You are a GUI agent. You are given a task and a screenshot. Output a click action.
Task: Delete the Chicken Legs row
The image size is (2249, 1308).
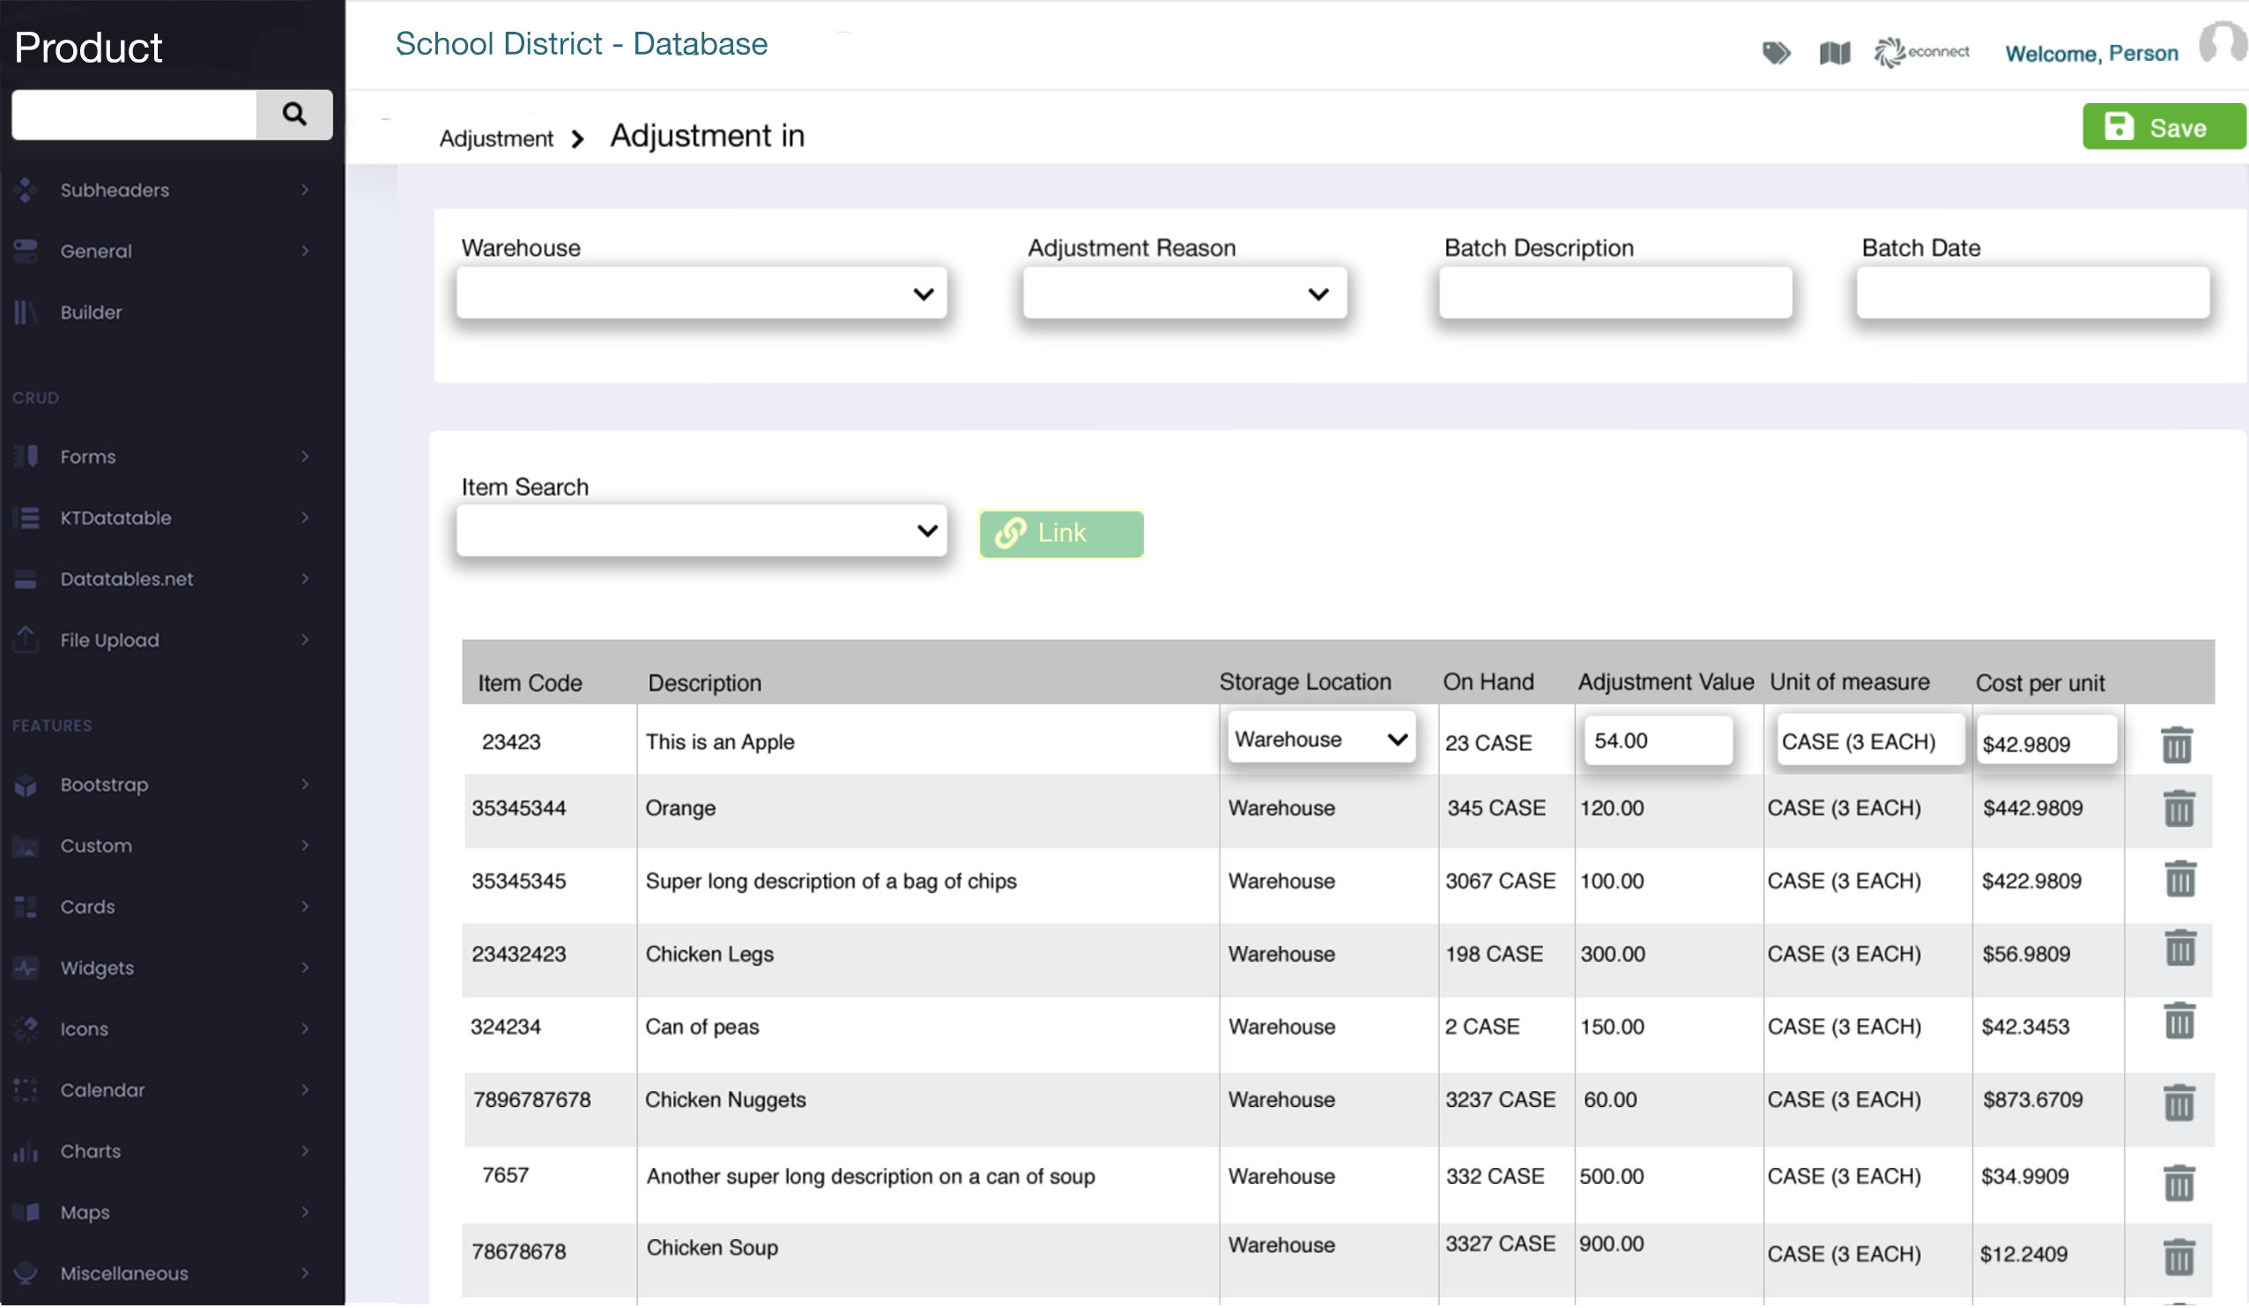coord(2179,948)
